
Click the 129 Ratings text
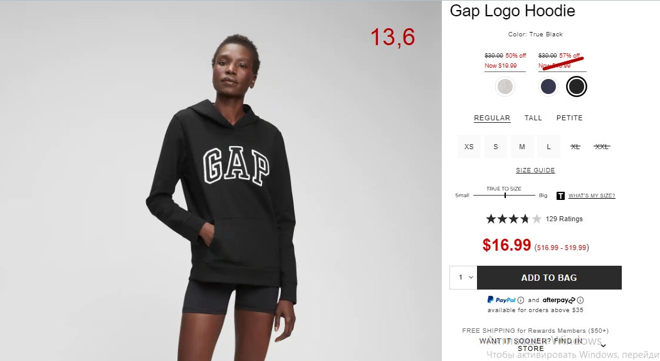tap(564, 219)
